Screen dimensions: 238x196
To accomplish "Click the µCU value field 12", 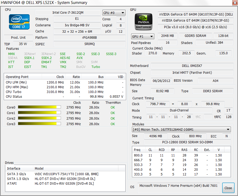I will 121,31.
